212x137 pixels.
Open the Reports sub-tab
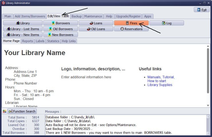pos(28,41)
